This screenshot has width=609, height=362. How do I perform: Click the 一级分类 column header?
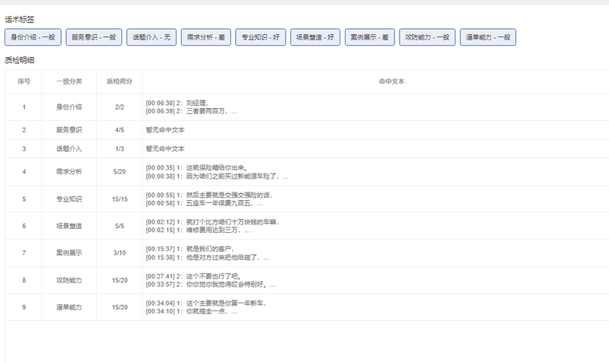[x=69, y=81]
